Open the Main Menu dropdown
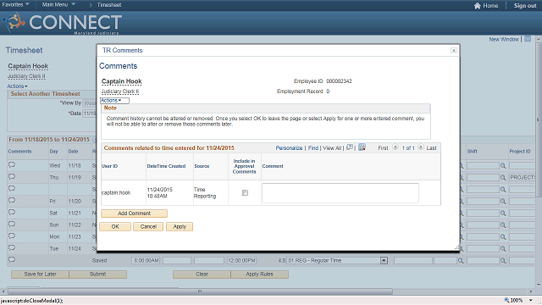542x305 pixels. [x=58, y=5]
